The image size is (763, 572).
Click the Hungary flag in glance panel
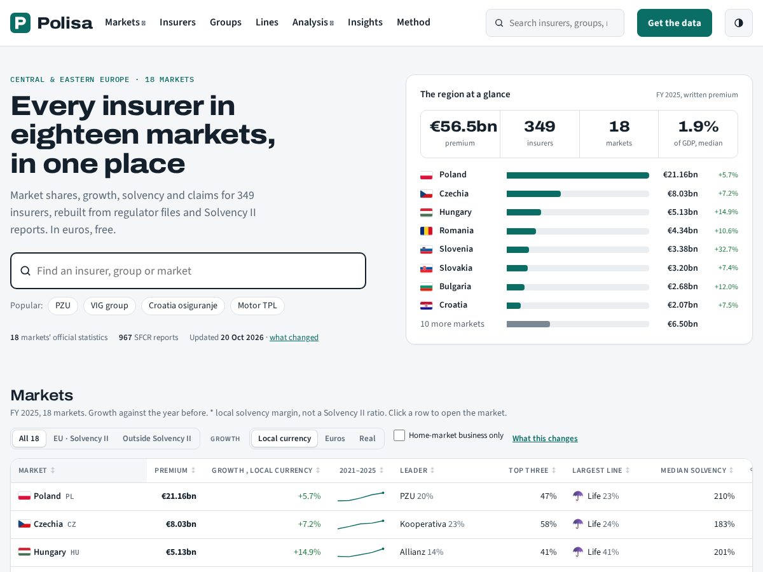pos(426,212)
